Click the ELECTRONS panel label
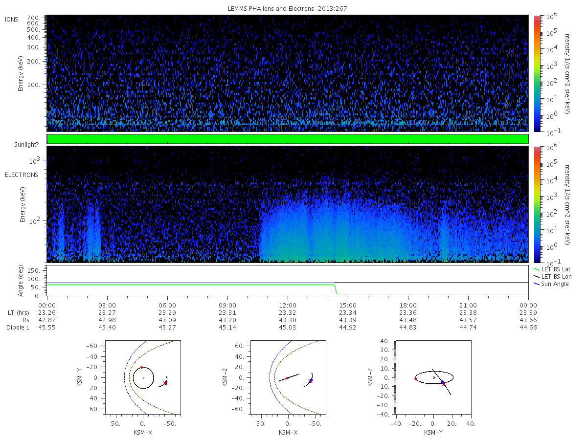This screenshot has width=587, height=440. click(x=21, y=175)
